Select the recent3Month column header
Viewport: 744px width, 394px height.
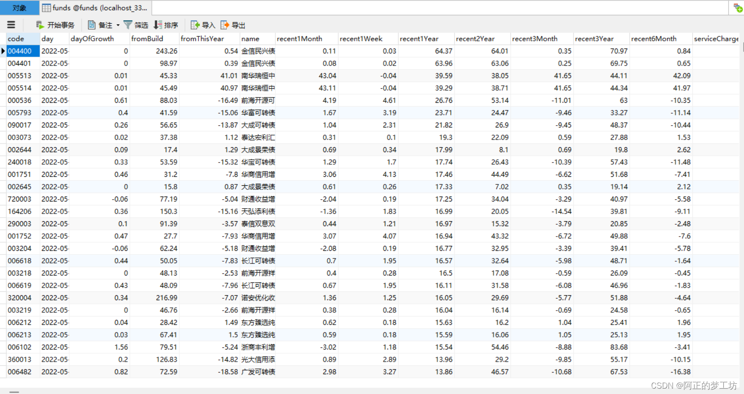click(542, 39)
